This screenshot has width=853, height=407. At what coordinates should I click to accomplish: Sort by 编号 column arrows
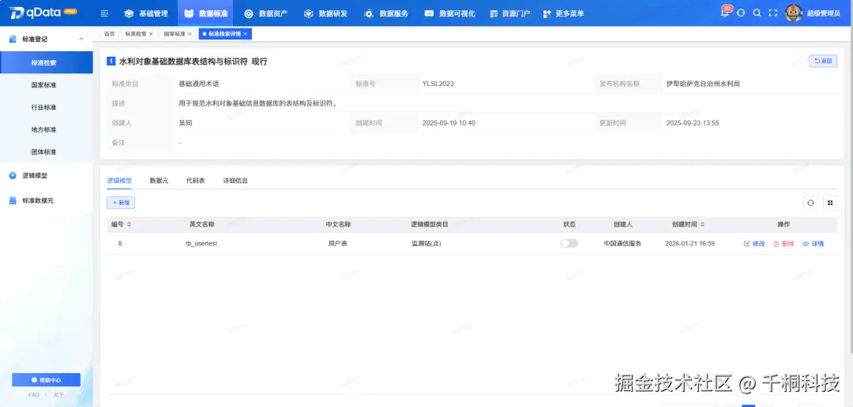[x=129, y=224]
